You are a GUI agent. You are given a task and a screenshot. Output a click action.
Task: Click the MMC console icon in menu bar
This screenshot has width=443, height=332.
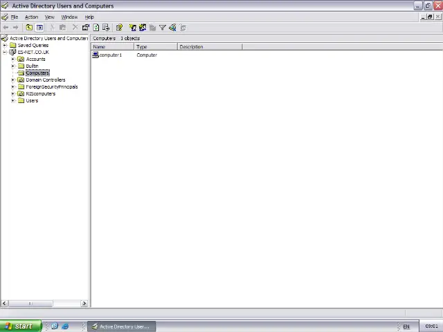coord(5,17)
